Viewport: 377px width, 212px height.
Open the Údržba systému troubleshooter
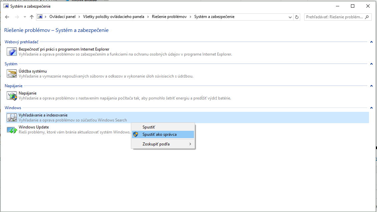point(33,71)
